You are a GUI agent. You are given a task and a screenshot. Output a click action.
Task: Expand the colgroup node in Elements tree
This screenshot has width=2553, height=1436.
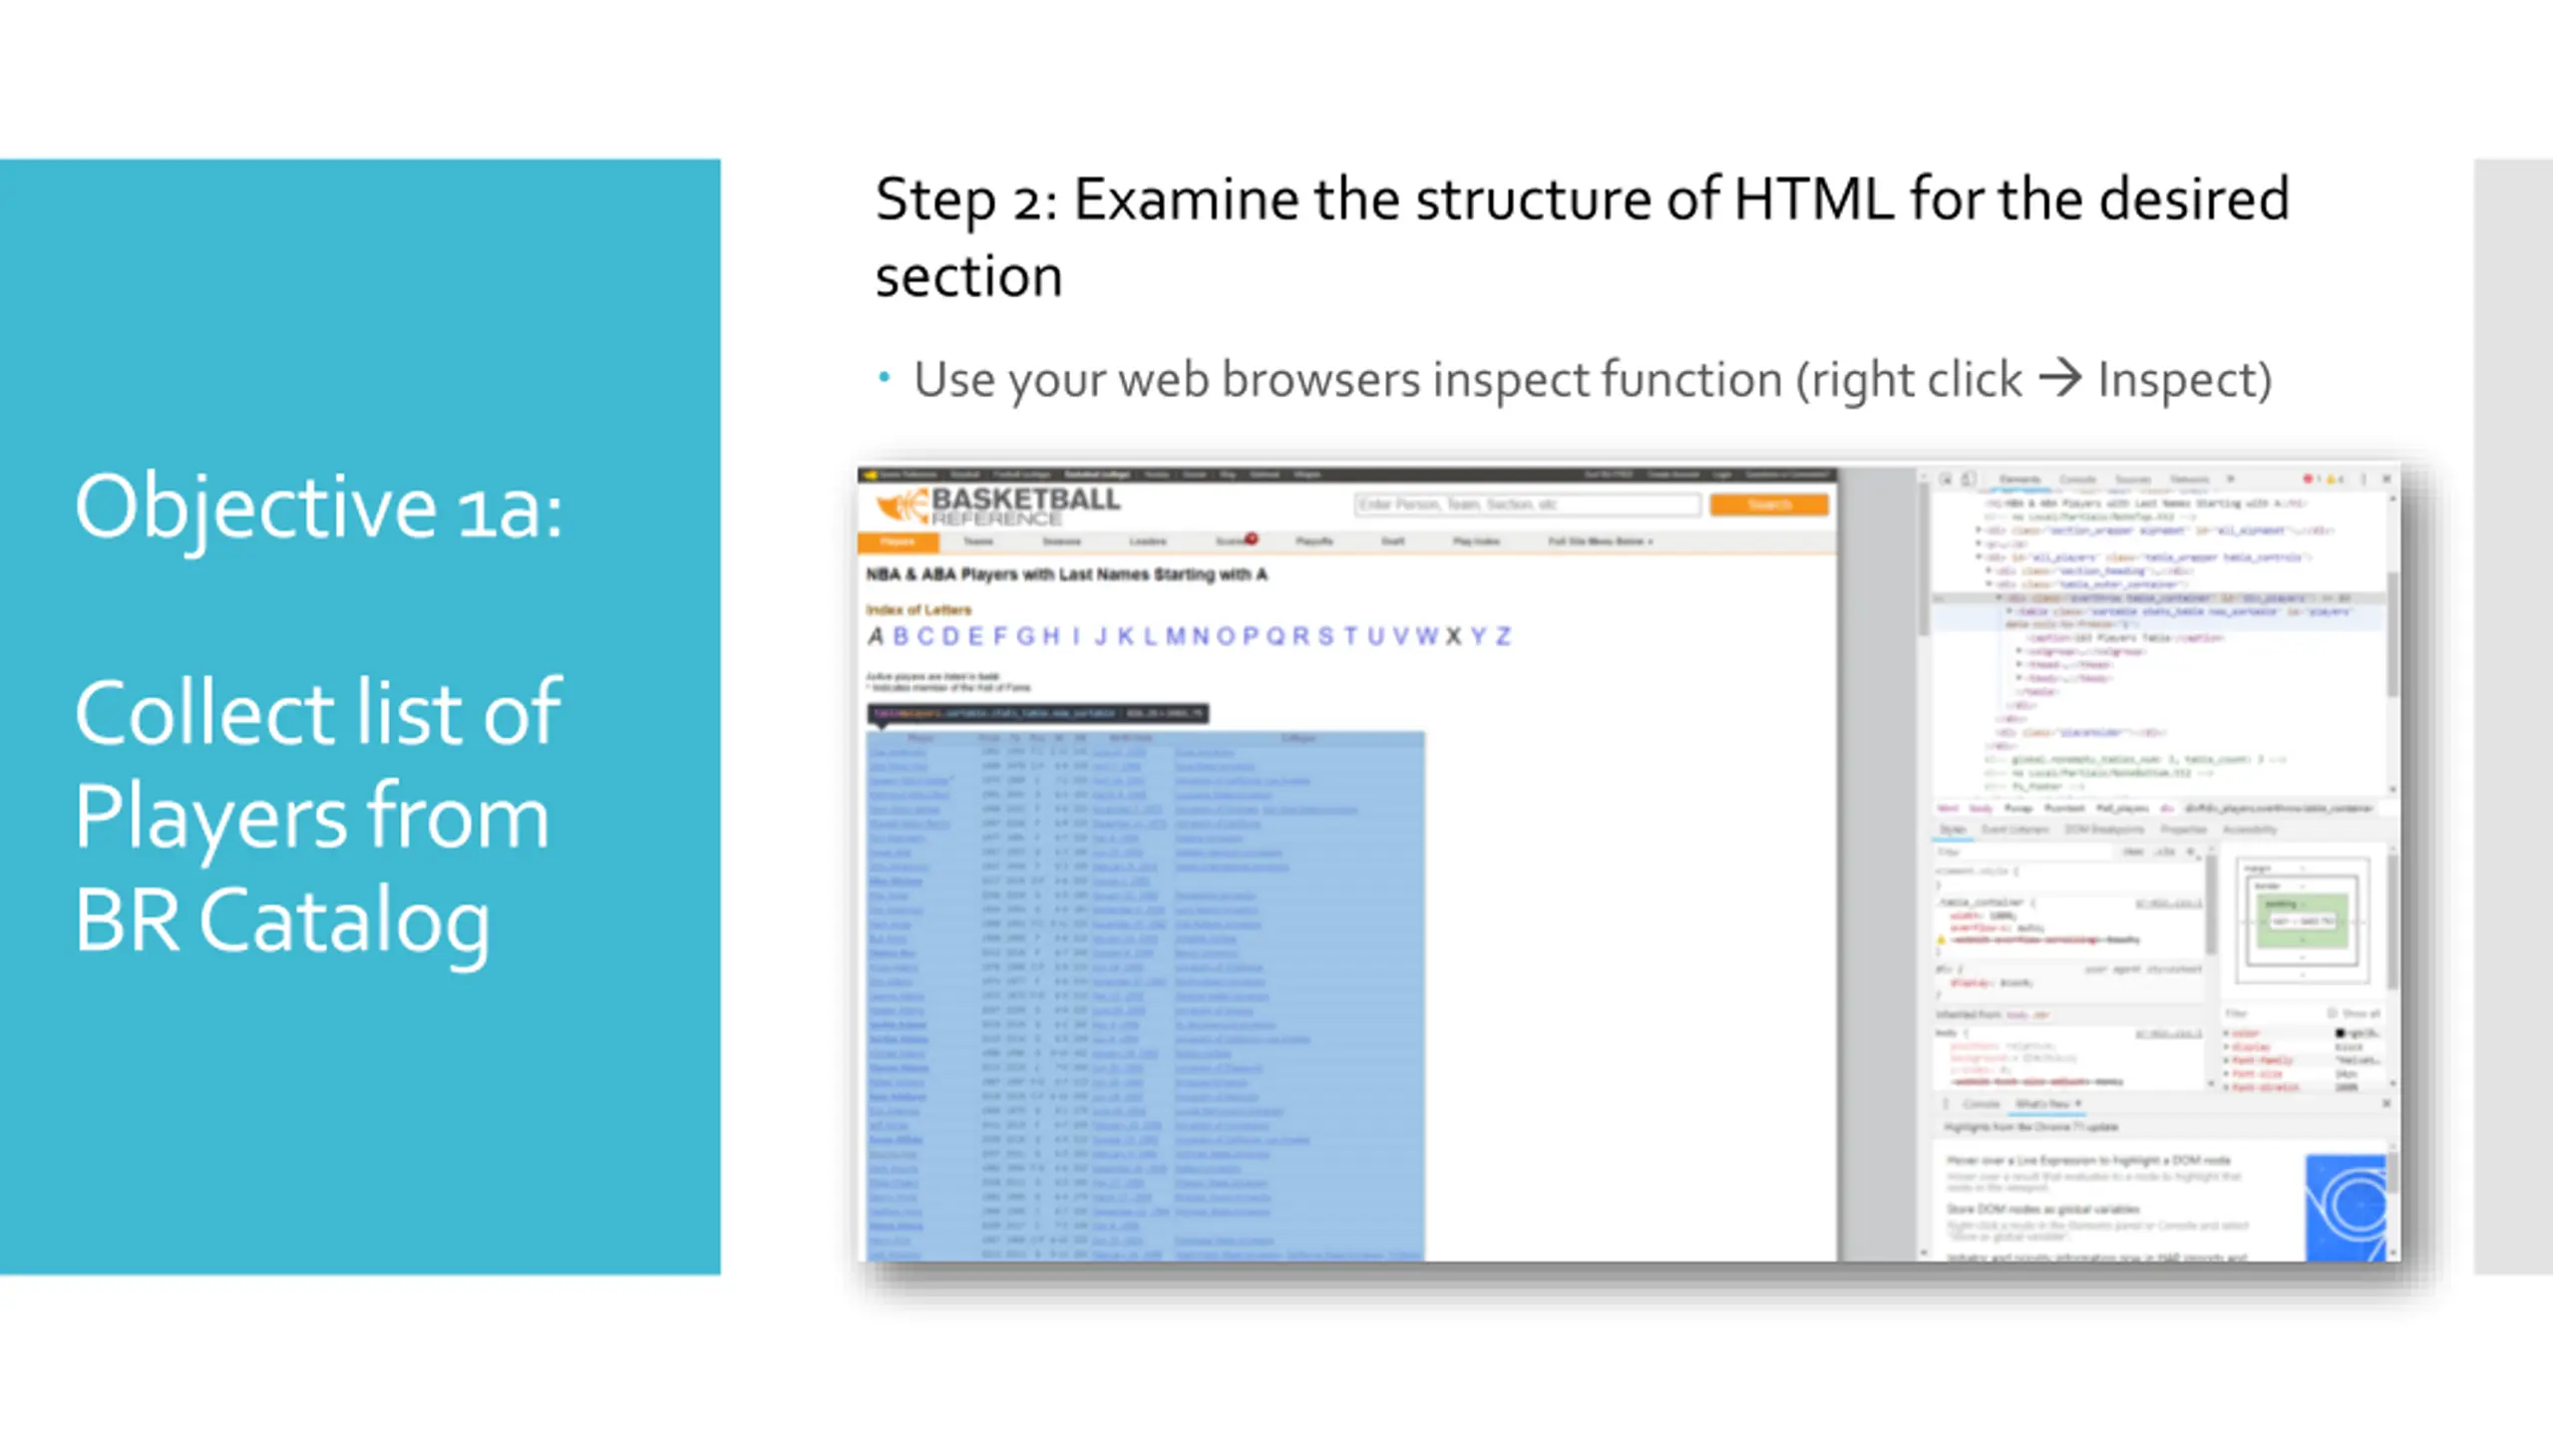pyautogui.click(x=2018, y=650)
